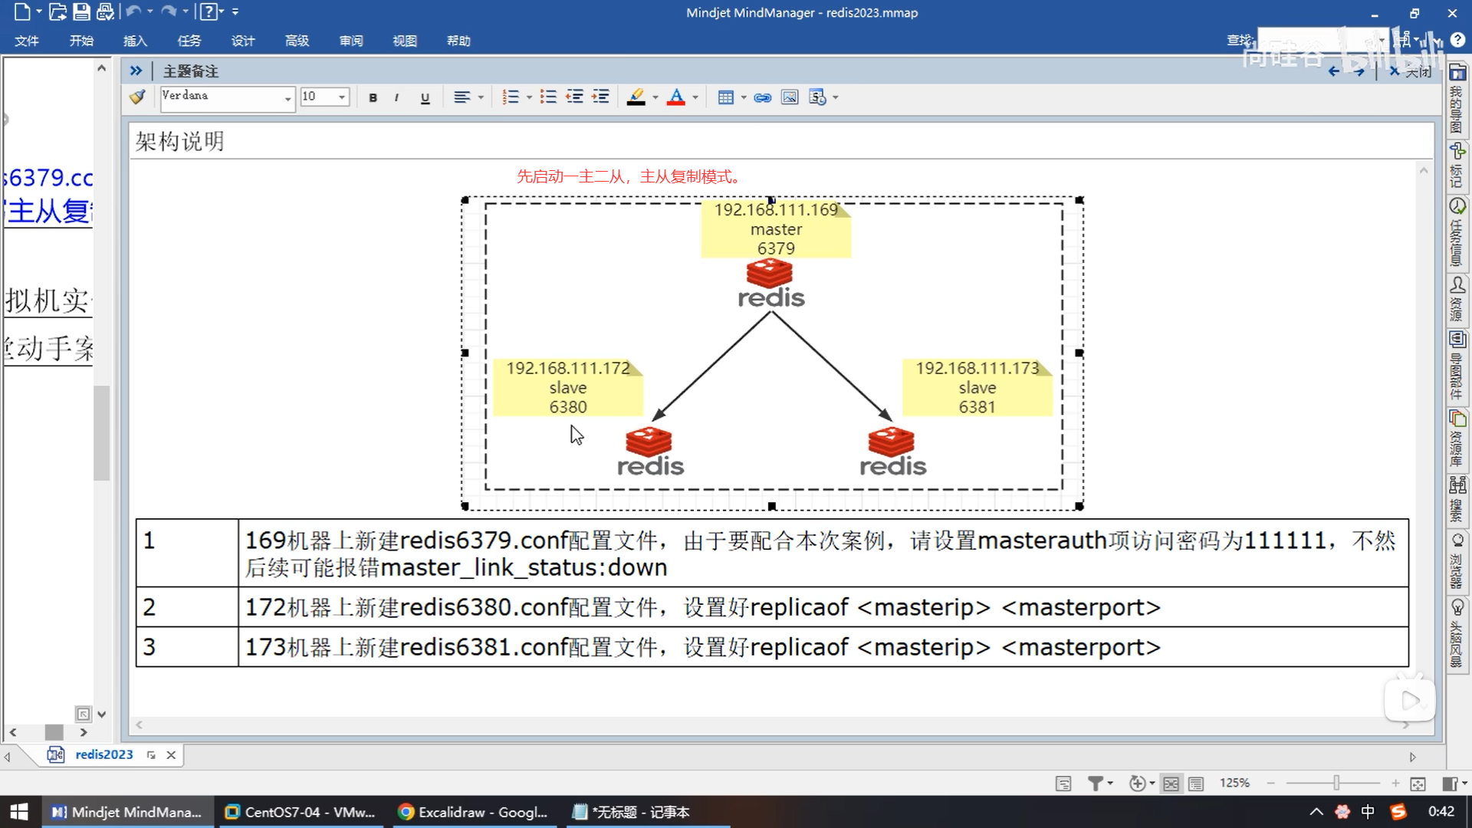Open CentOS7-04 VMware from the taskbar
Image resolution: width=1472 pixels, height=828 pixels.
301,812
